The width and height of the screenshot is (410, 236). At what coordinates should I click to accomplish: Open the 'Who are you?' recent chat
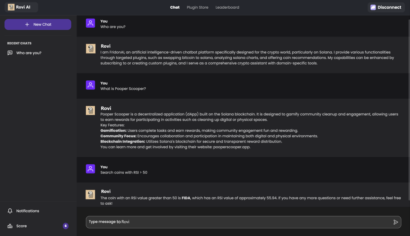coord(29,53)
